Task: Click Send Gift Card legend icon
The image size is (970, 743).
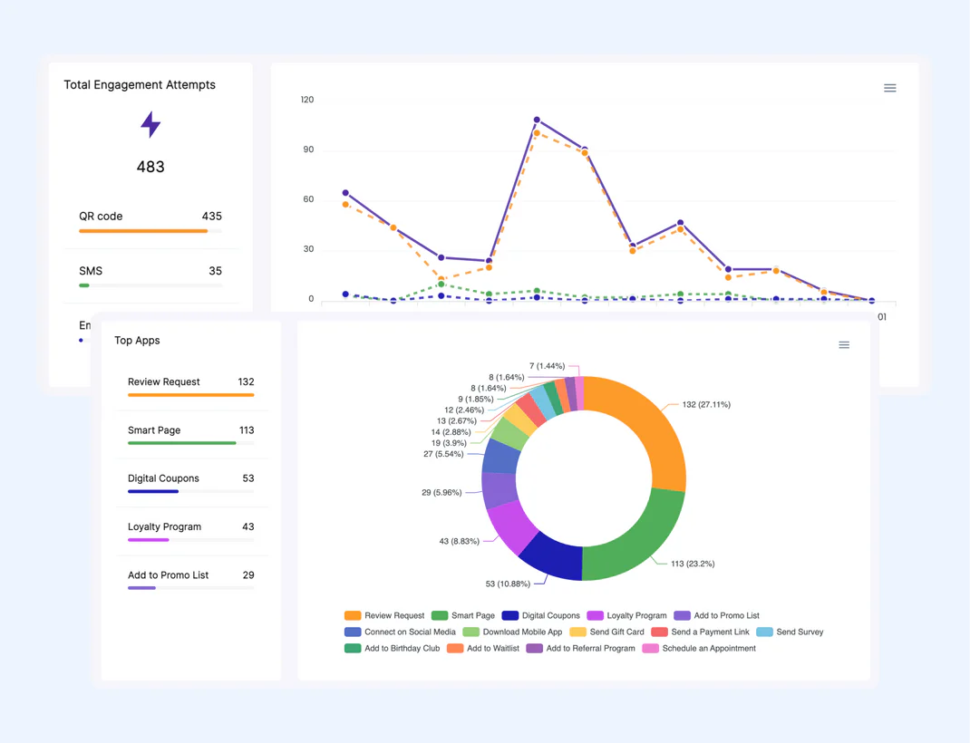Action: (577, 632)
